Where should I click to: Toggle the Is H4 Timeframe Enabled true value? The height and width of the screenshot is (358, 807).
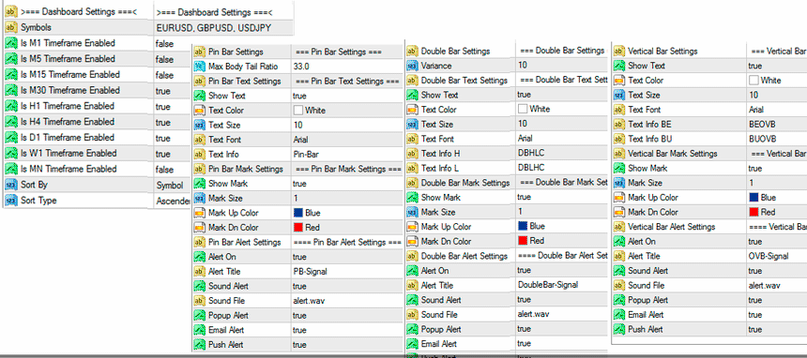173,123
